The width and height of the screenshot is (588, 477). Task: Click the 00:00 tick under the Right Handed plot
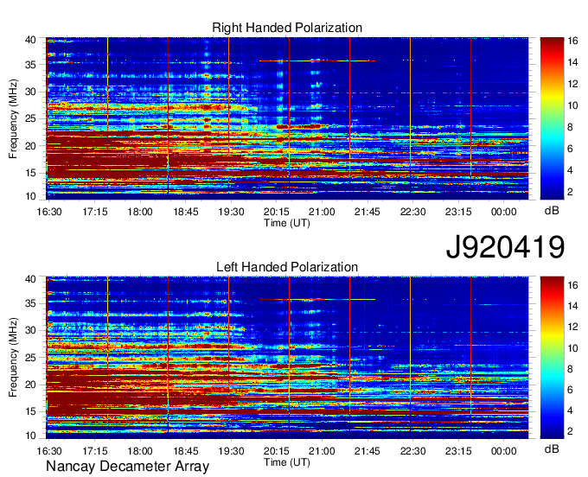(503, 212)
